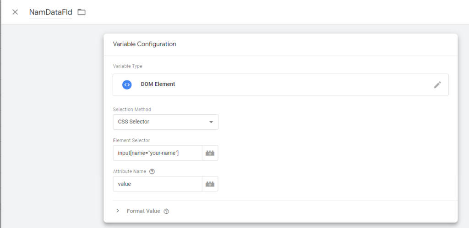The height and width of the screenshot is (228, 469).
Task: Click the Variable Type label
Action: coord(128,66)
